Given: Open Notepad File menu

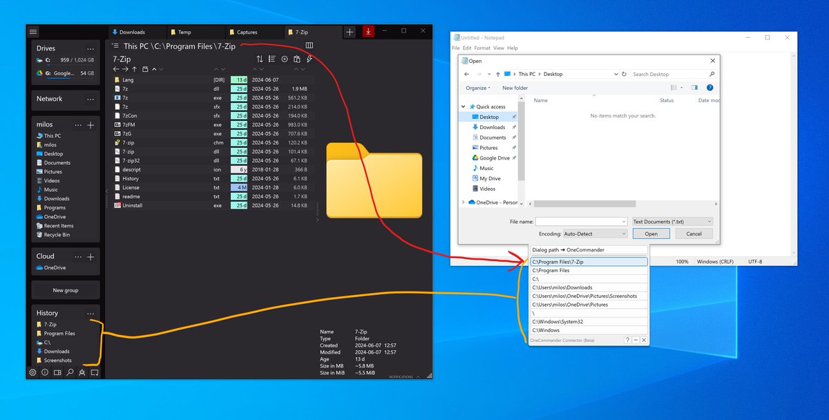Looking at the screenshot, I should point(456,48).
